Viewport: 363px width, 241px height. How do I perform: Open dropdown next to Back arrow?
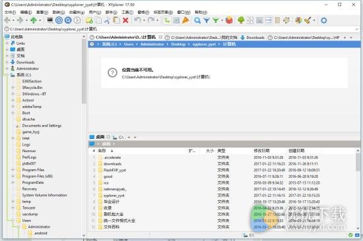pos(13,20)
